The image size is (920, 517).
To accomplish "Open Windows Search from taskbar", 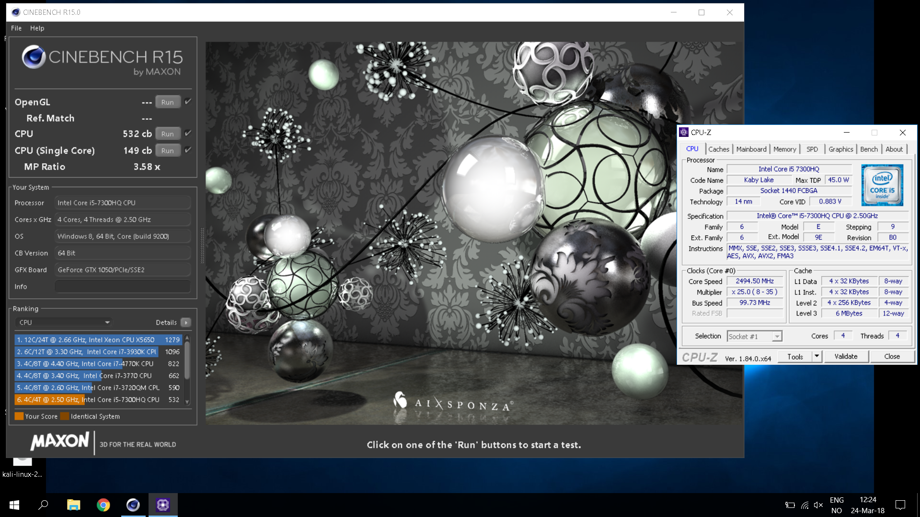I will 43,505.
